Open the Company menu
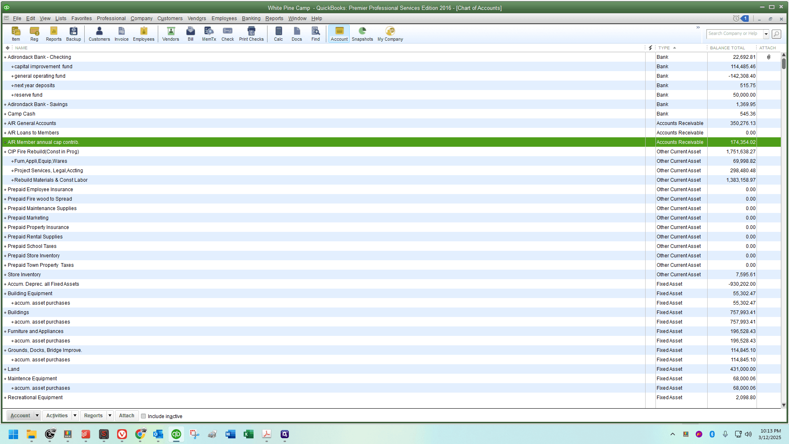Viewport: 789px width, 444px height. pos(141,18)
